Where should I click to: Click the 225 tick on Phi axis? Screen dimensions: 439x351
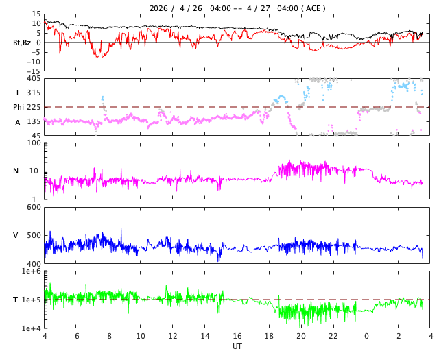tap(34, 107)
